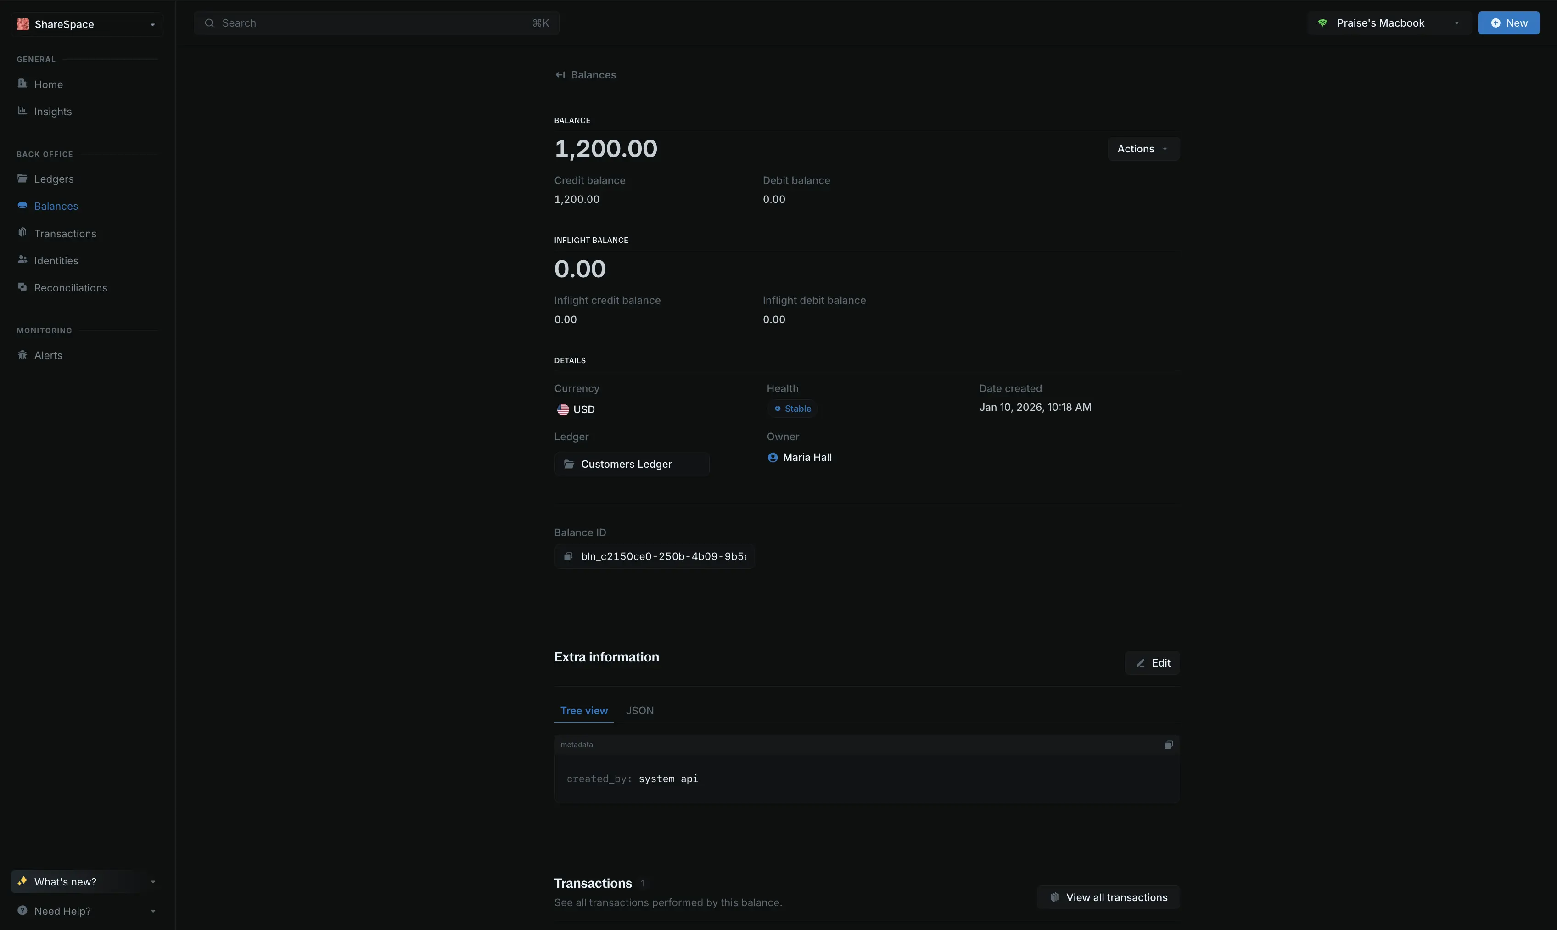The image size is (1557, 930).
Task: Select the Tree view tab
Action: click(x=583, y=711)
